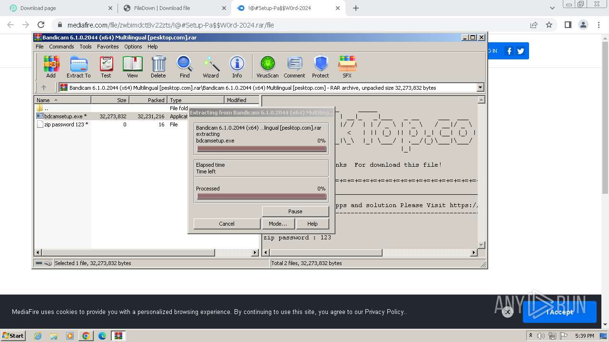
Task: Open the Favorites menu
Action: (x=108, y=47)
